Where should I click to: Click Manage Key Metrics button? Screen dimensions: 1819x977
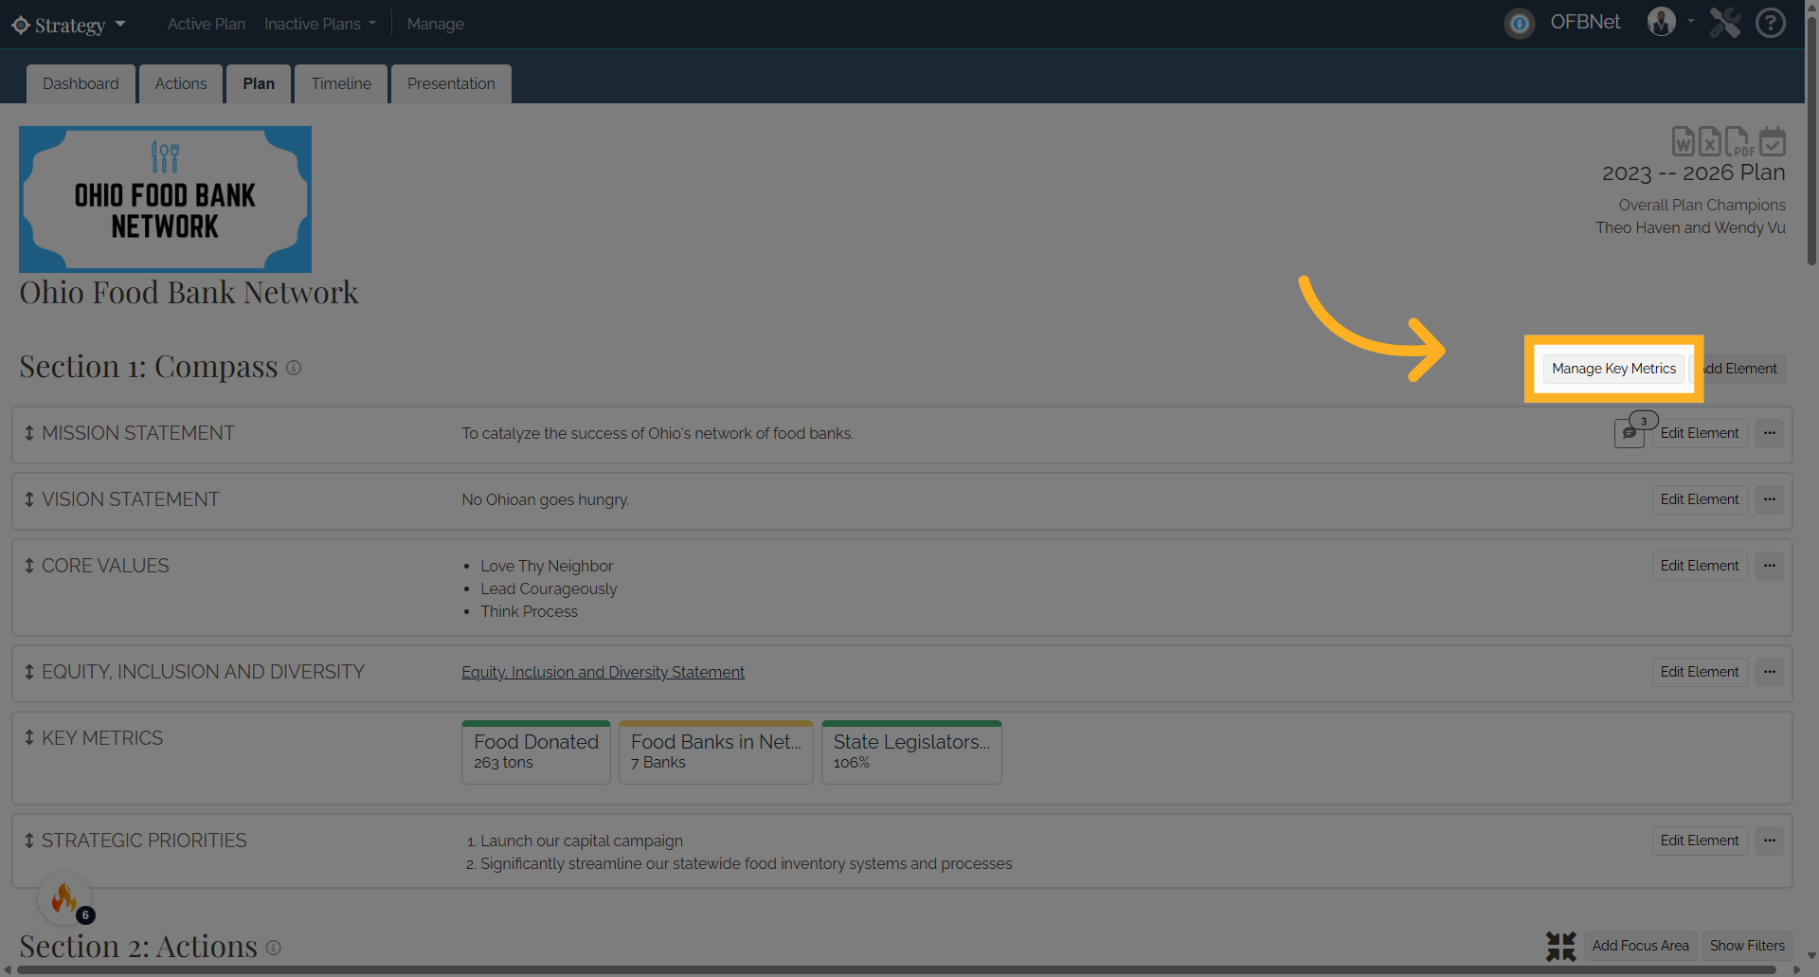point(1613,369)
